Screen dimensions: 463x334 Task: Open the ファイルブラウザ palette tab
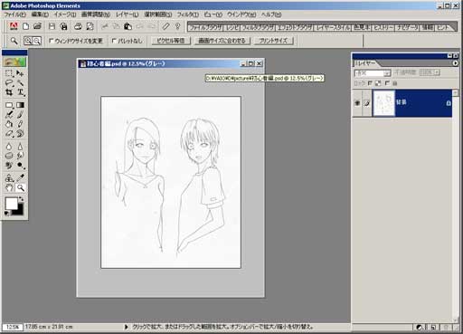point(206,27)
